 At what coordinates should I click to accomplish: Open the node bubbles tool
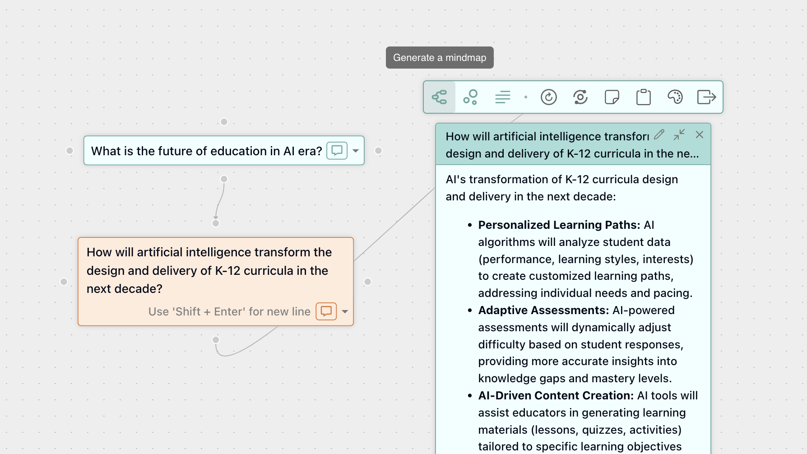tap(471, 97)
